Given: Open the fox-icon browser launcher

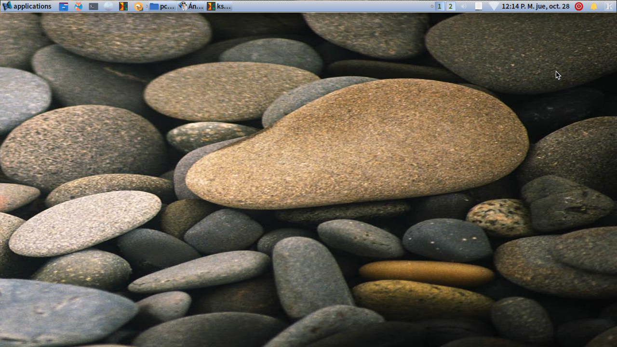Looking at the screenshot, I should 79,6.
